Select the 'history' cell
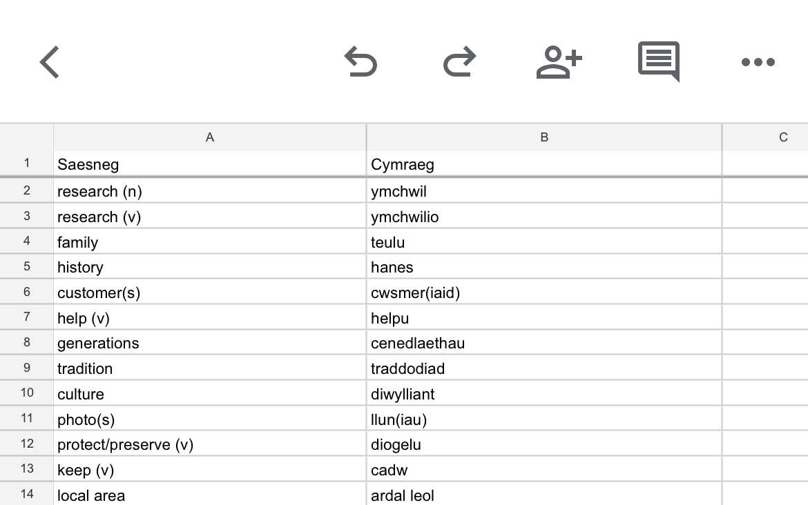This screenshot has height=505, width=808. [210, 266]
